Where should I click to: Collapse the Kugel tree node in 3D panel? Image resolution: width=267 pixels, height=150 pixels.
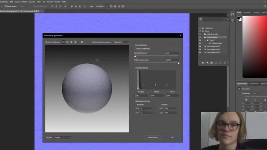(x=205, y=40)
